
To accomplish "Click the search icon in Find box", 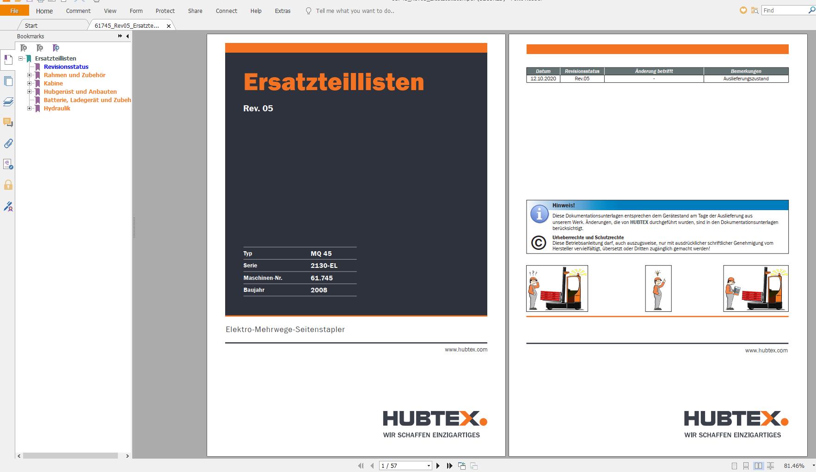I will click(811, 10).
